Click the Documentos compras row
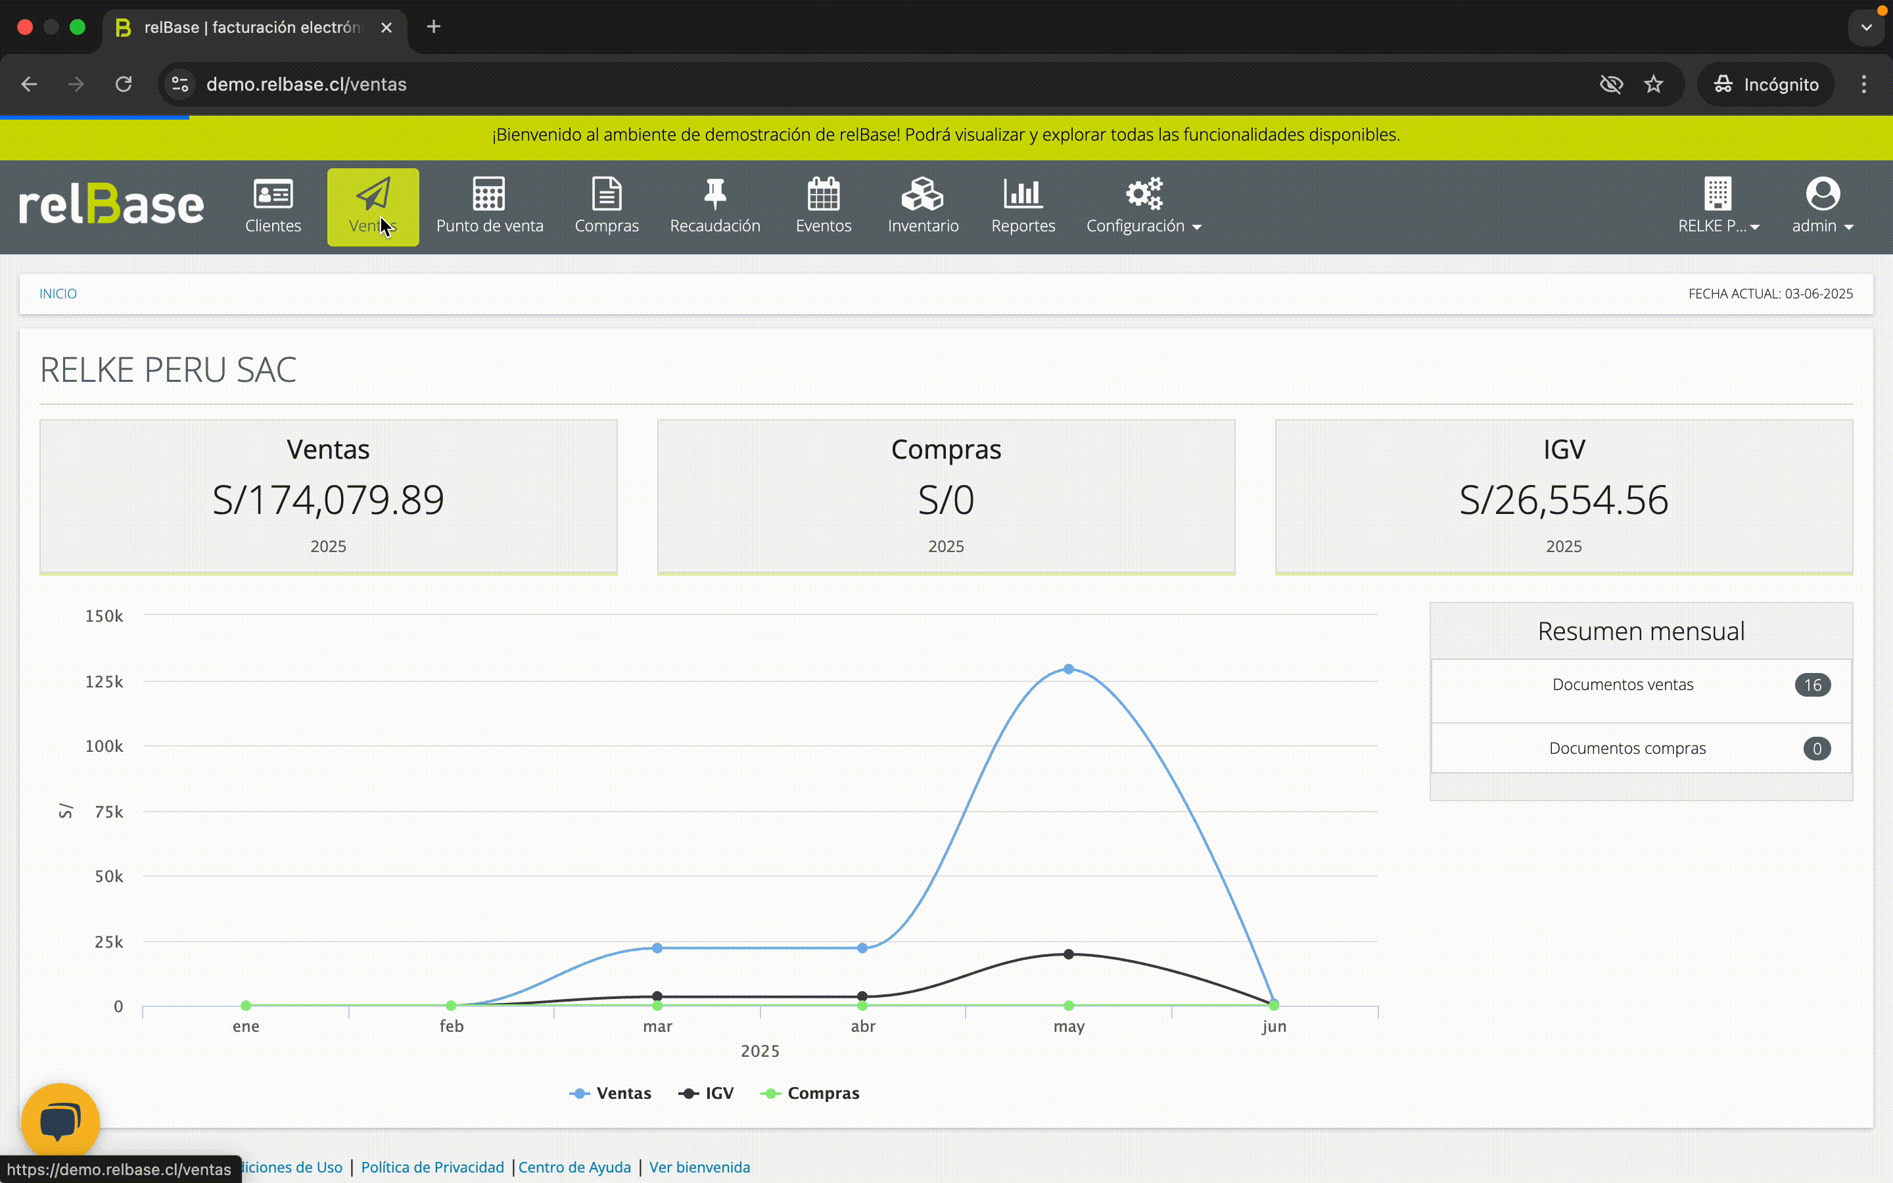Image resolution: width=1893 pixels, height=1183 pixels. pyautogui.click(x=1641, y=749)
